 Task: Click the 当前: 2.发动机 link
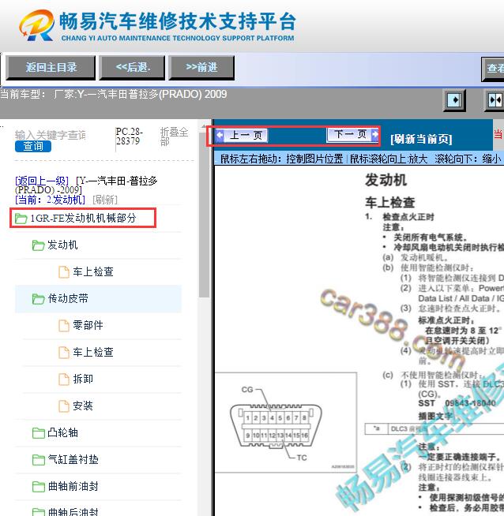[50, 200]
